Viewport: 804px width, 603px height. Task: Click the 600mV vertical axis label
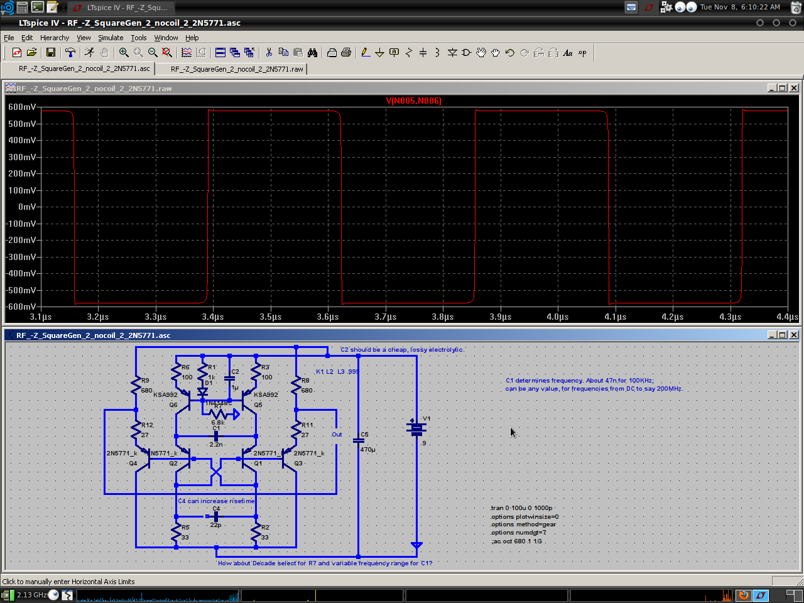[x=22, y=107]
